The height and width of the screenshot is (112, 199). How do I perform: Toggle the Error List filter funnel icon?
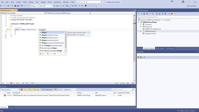click(x=56, y=90)
